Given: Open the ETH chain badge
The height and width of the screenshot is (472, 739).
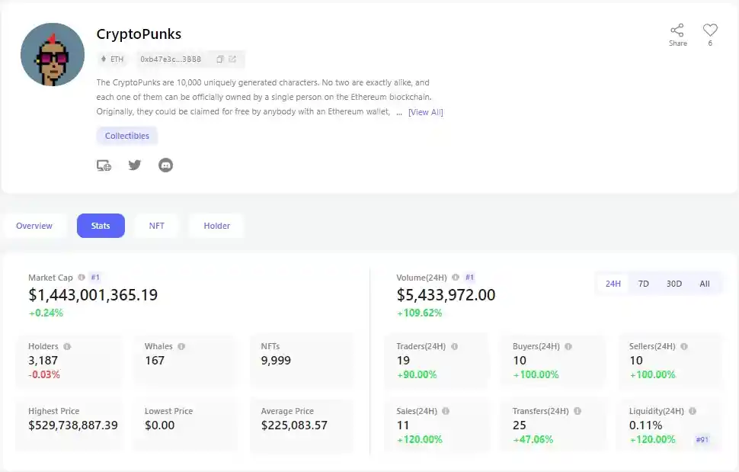Looking at the screenshot, I should click(x=111, y=59).
